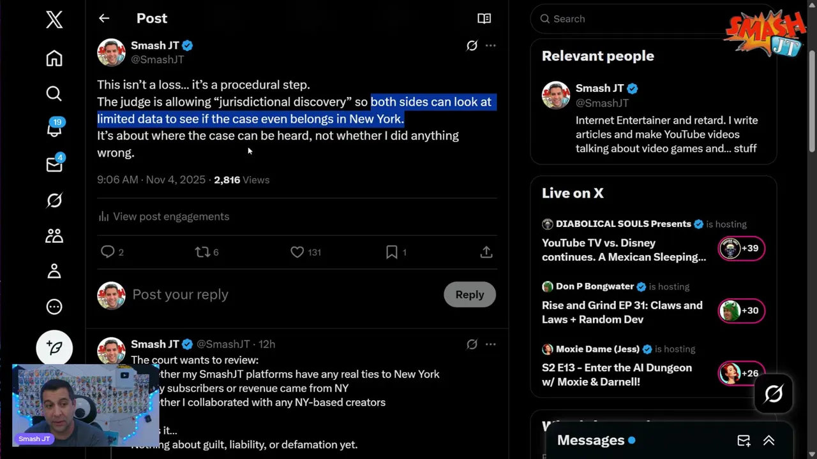Like the post with 131 likes

tap(297, 252)
